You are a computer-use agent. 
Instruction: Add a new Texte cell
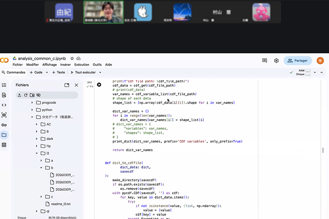point(58,72)
